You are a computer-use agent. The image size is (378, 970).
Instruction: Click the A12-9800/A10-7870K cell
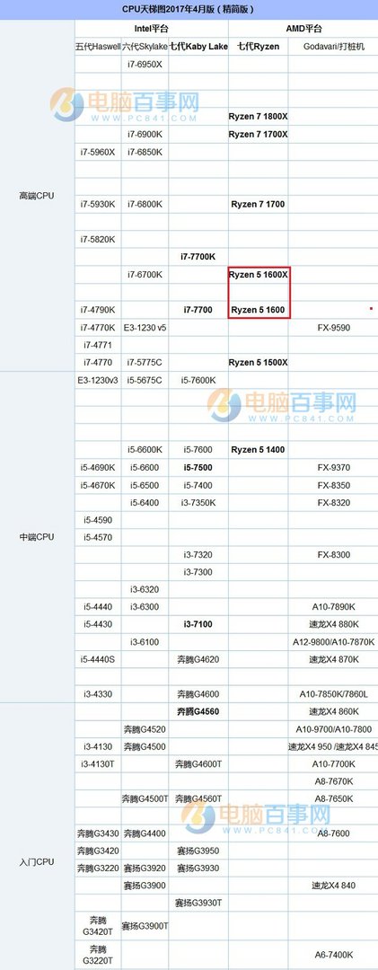click(x=334, y=642)
